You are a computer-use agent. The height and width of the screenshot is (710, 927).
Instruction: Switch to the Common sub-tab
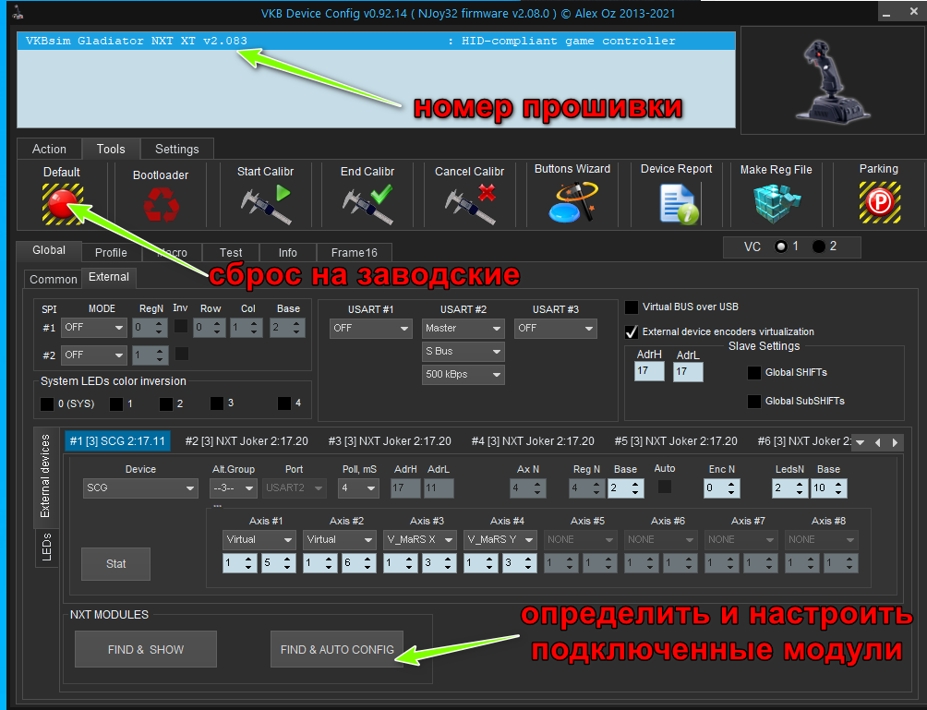point(54,279)
